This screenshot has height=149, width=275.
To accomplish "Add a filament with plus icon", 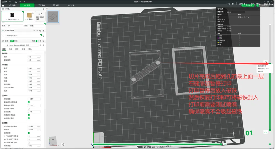I will 34,31.
